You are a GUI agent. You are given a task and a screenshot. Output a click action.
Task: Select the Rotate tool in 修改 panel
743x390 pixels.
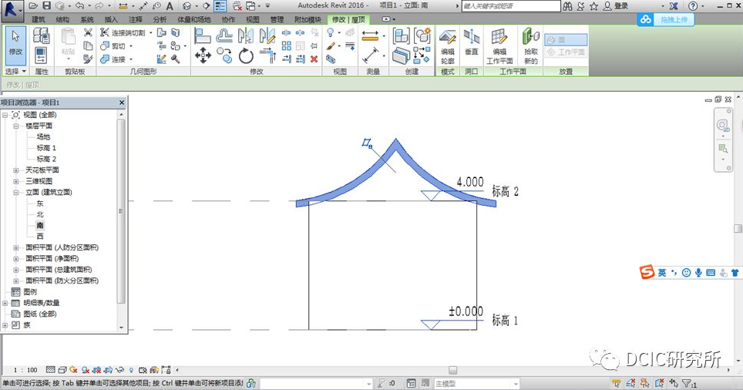coord(246,55)
